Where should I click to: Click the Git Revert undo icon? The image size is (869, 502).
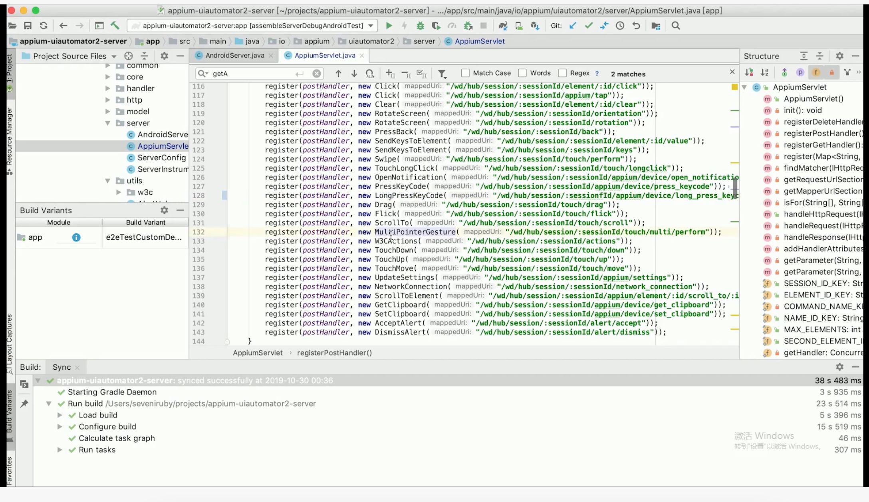636,26
